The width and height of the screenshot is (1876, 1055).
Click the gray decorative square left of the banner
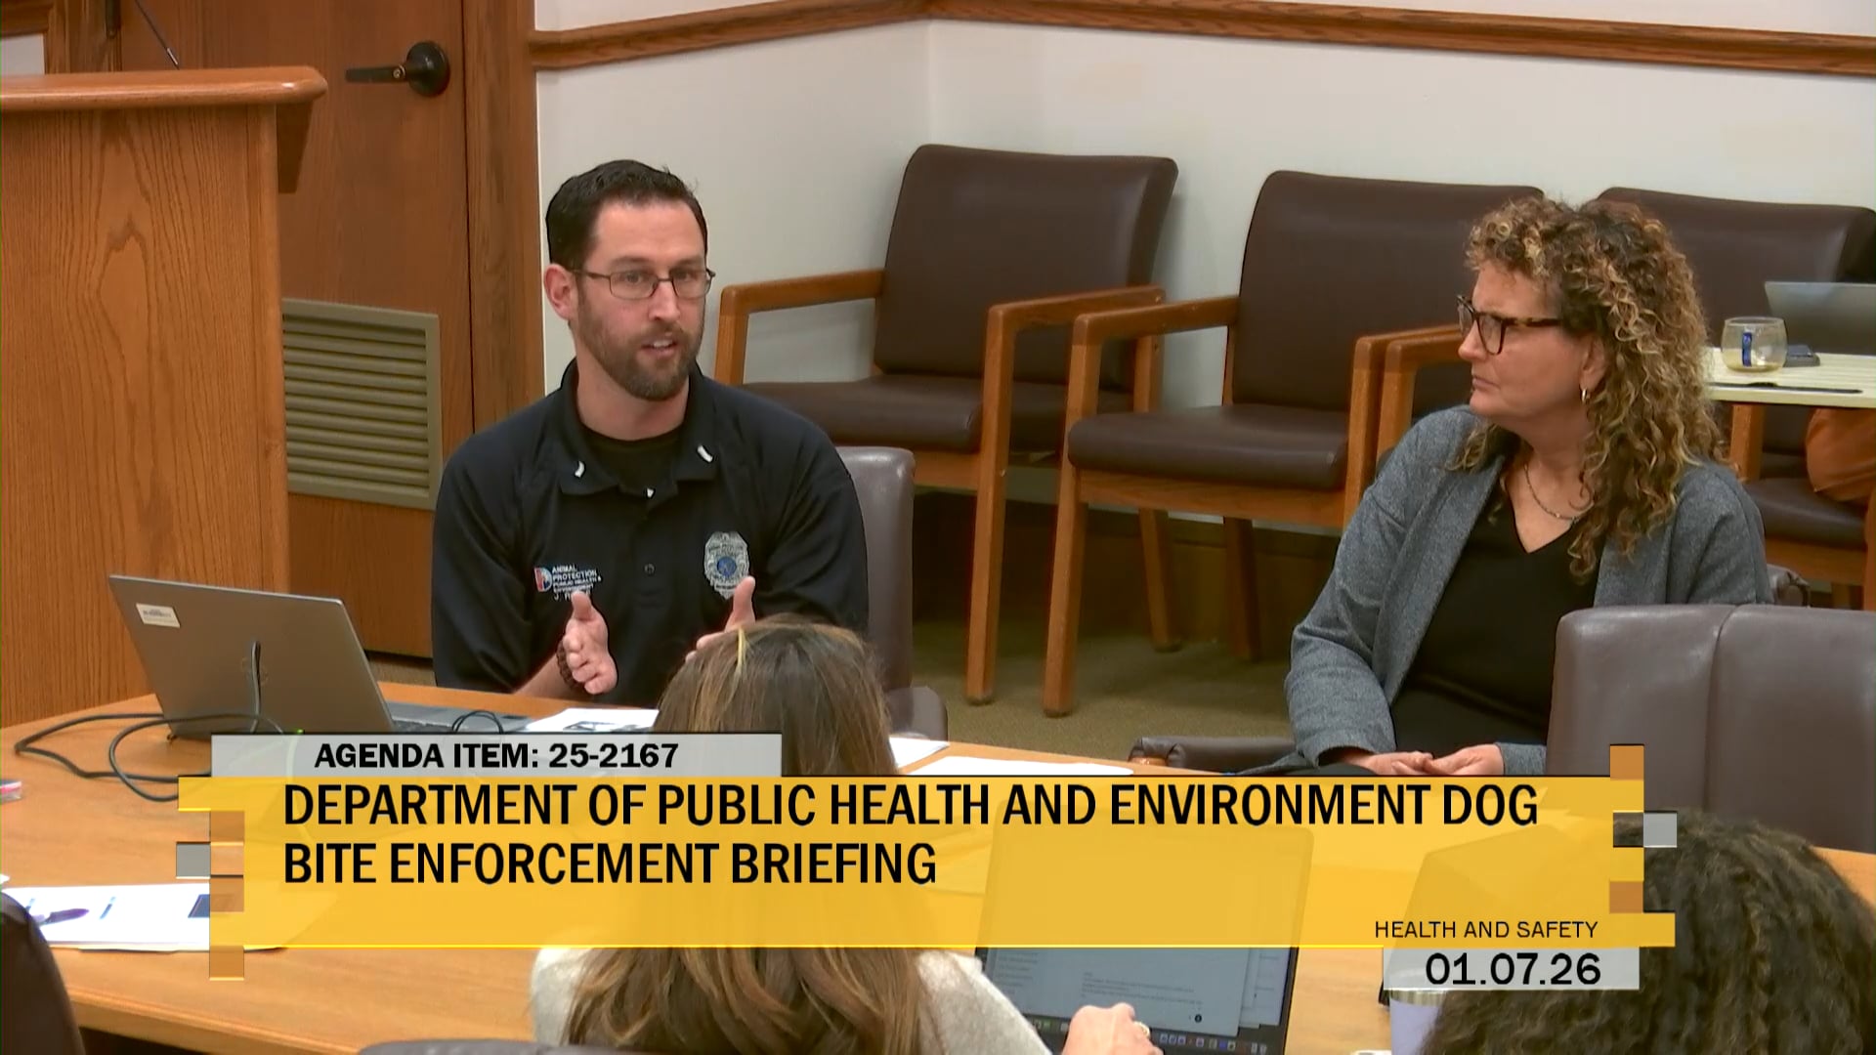193,860
